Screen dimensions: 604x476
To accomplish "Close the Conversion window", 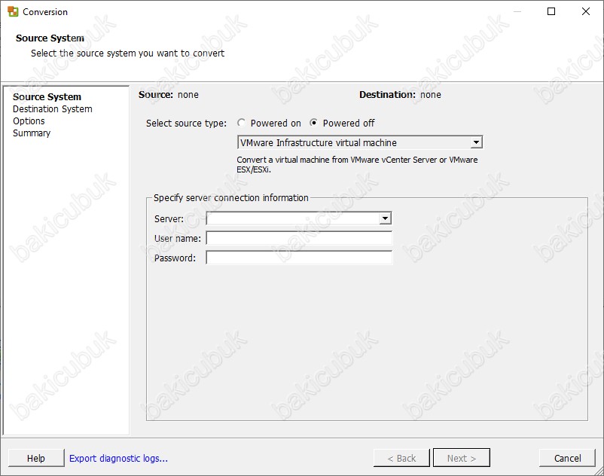I will click(x=585, y=11).
